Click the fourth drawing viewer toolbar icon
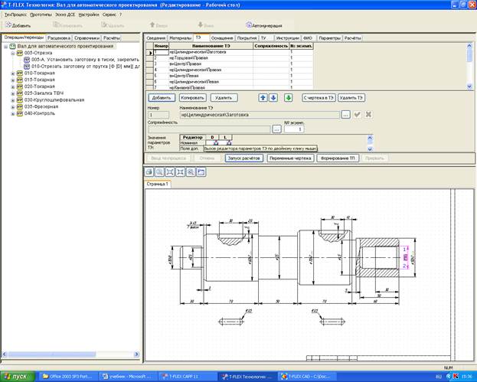 tap(180, 171)
